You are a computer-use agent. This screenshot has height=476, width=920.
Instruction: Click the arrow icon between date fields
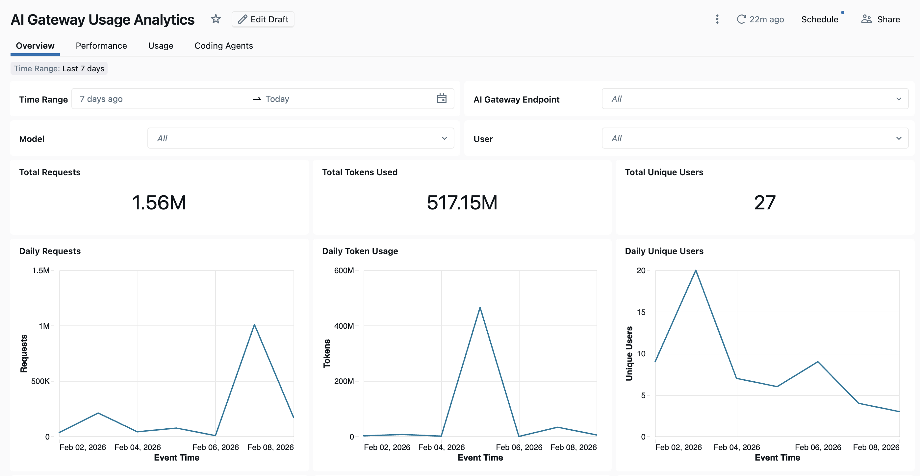tap(256, 99)
